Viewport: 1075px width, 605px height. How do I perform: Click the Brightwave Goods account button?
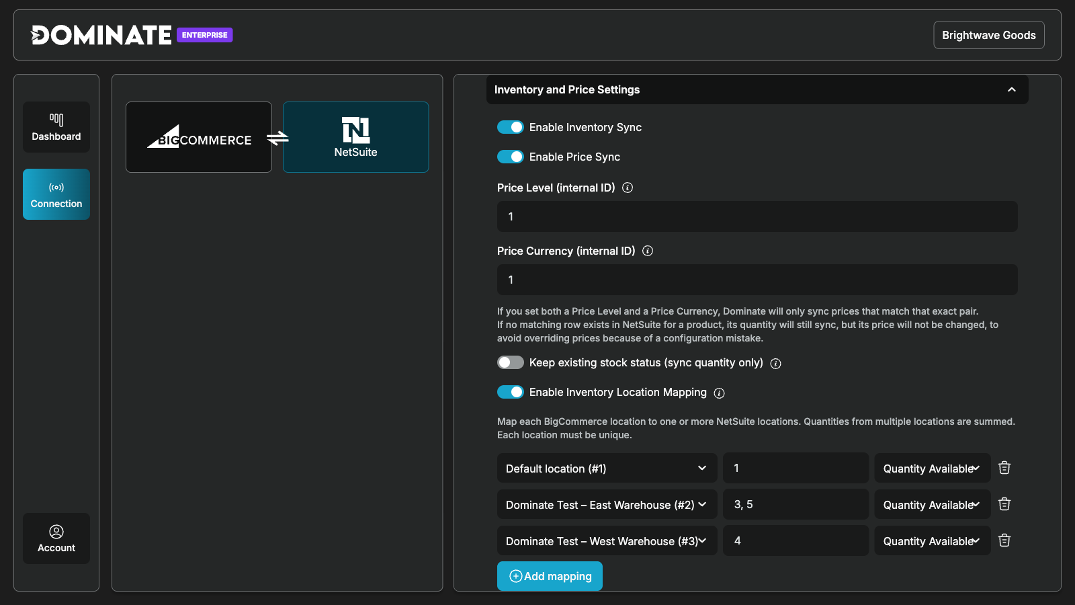pyautogui.click(x=989, y=35)
